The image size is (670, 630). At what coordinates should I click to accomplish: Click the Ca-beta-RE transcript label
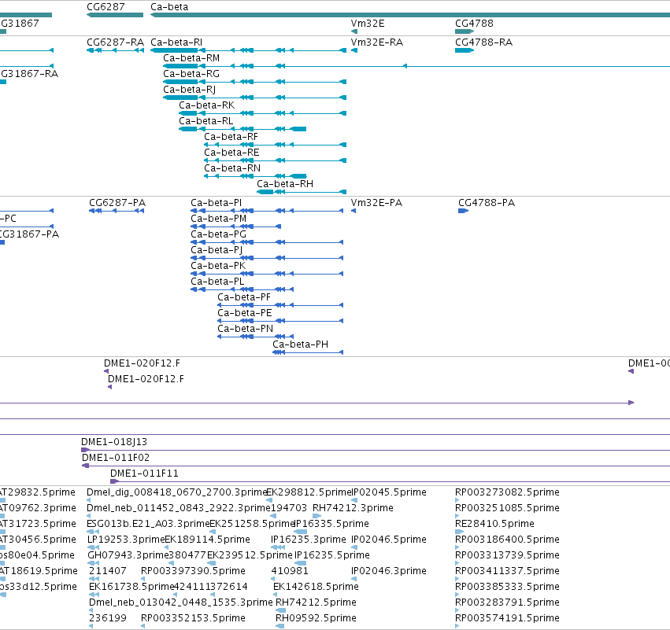(231, 153)
